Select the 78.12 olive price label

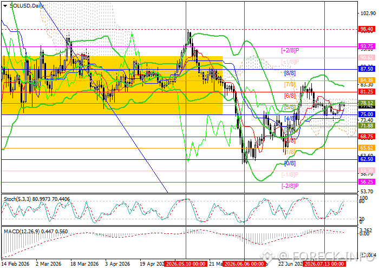click(367, 103)
